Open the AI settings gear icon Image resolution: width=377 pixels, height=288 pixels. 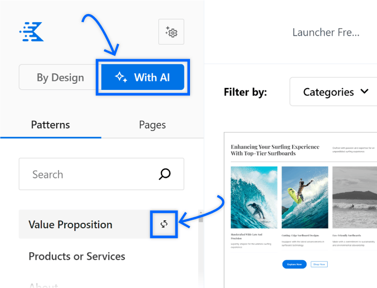coord(171,32)
